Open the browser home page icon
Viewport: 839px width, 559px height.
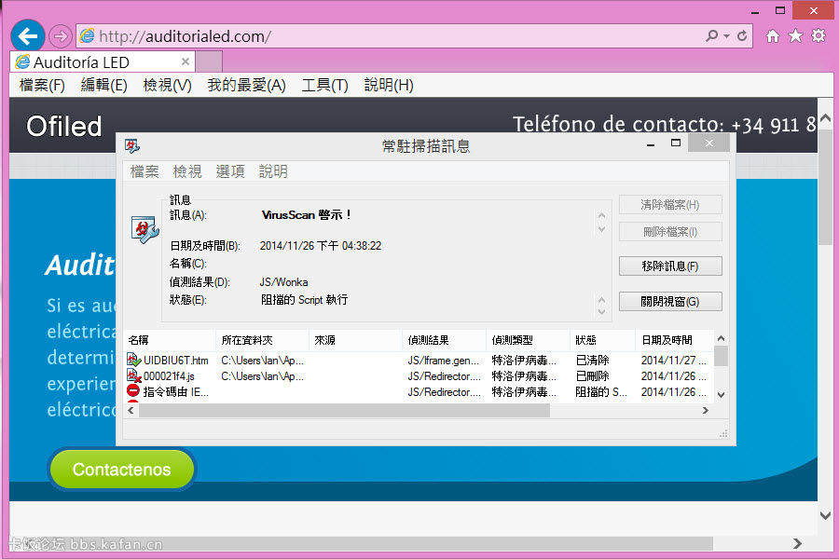pyautogui.click(x=773, y=35)
